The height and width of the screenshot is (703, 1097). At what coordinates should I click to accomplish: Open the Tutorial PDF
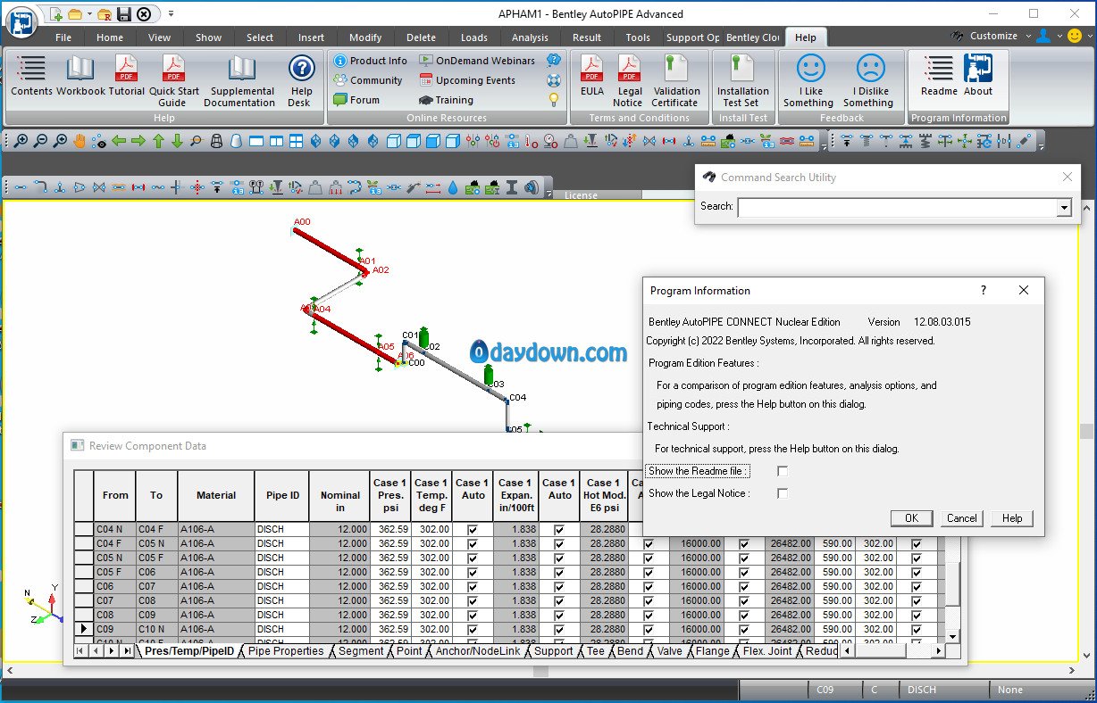(x=126, y=75)
